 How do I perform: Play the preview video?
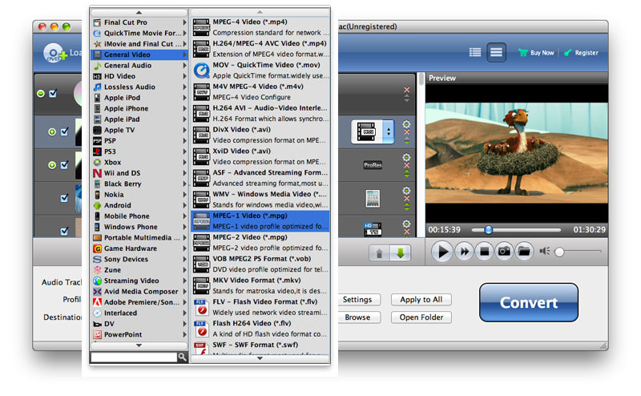(441, 252)
